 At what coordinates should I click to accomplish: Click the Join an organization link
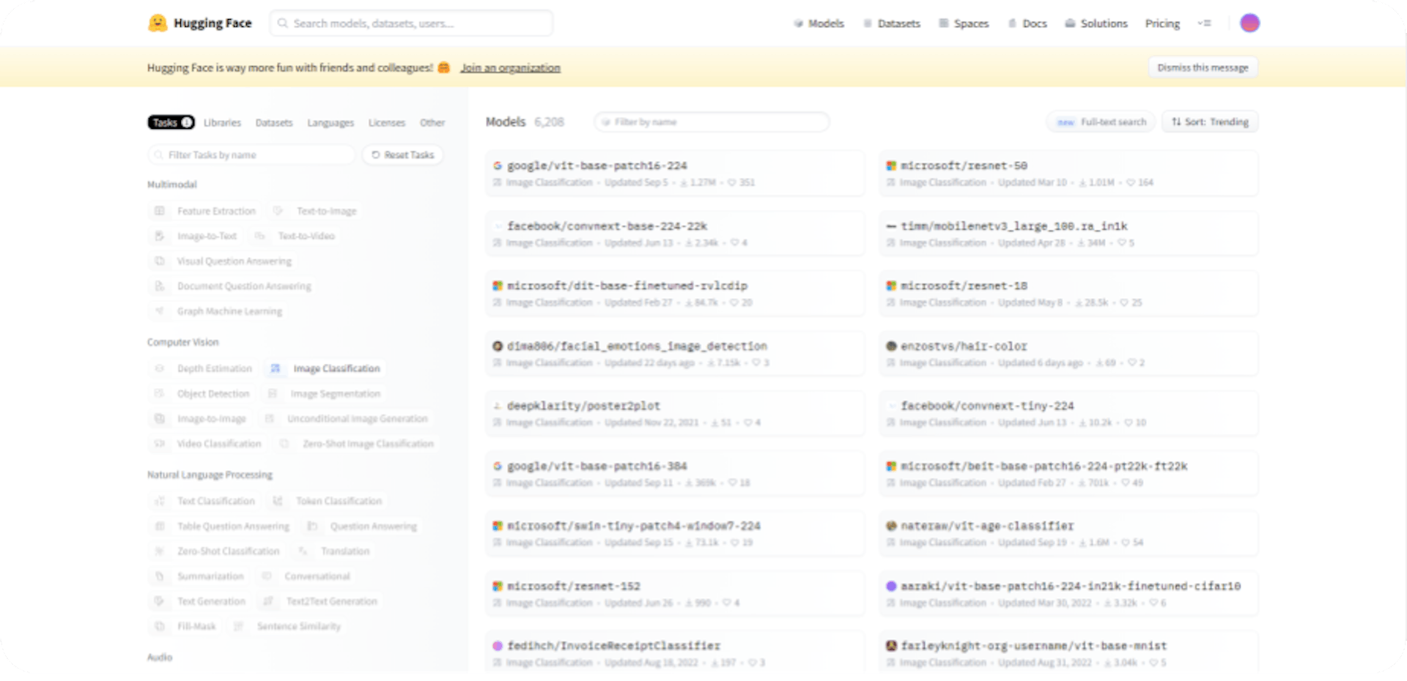click(511, 67)
